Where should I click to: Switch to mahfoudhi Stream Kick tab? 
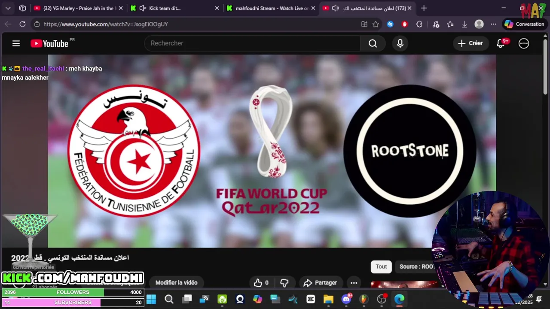click(x=271, y=8)
